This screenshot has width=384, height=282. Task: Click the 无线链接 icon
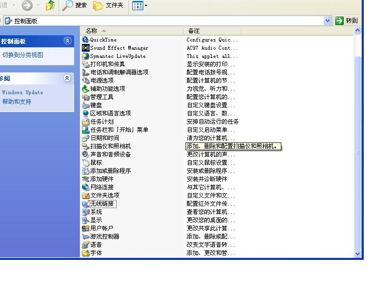pyautogui.click(x=85, y=204)
